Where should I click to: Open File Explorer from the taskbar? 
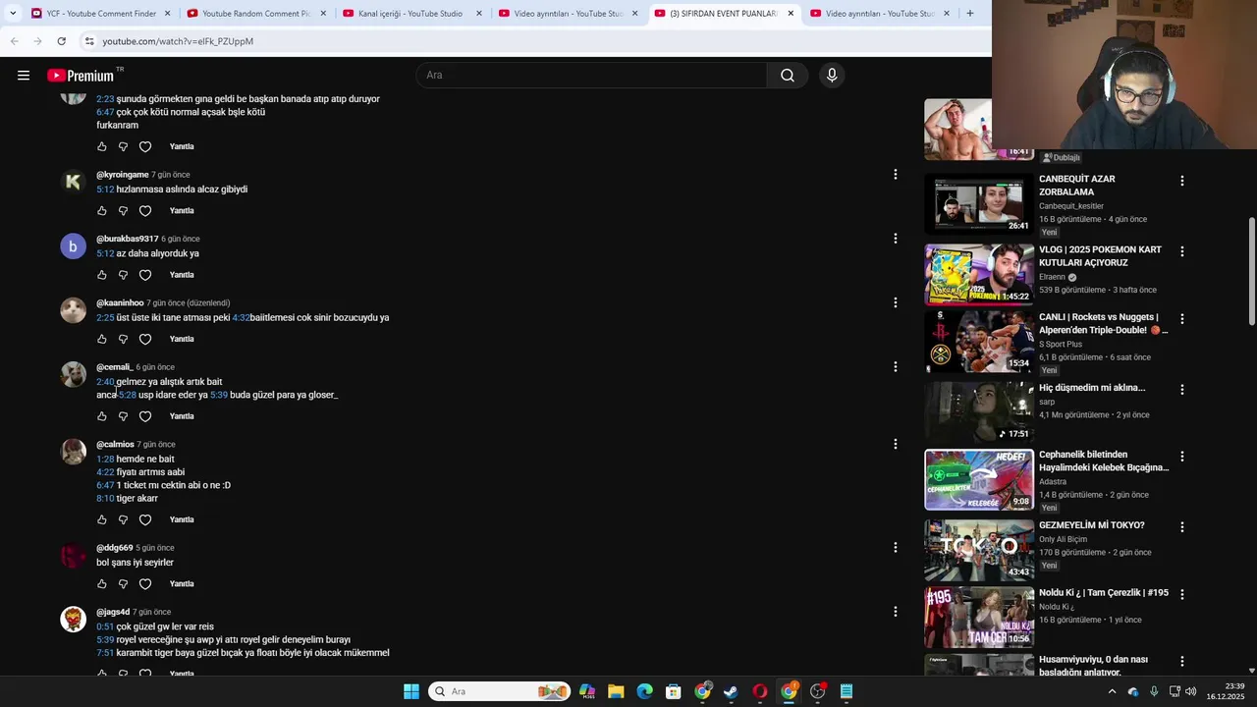click(x=616, y=691)
